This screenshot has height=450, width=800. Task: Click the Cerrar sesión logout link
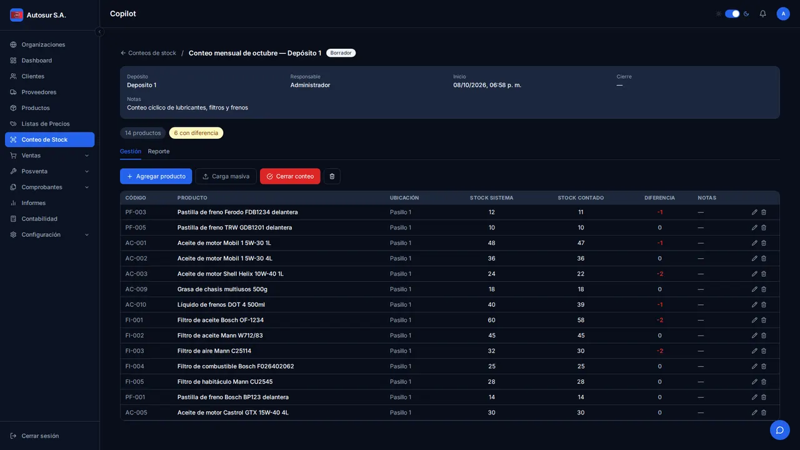(34, 436)
